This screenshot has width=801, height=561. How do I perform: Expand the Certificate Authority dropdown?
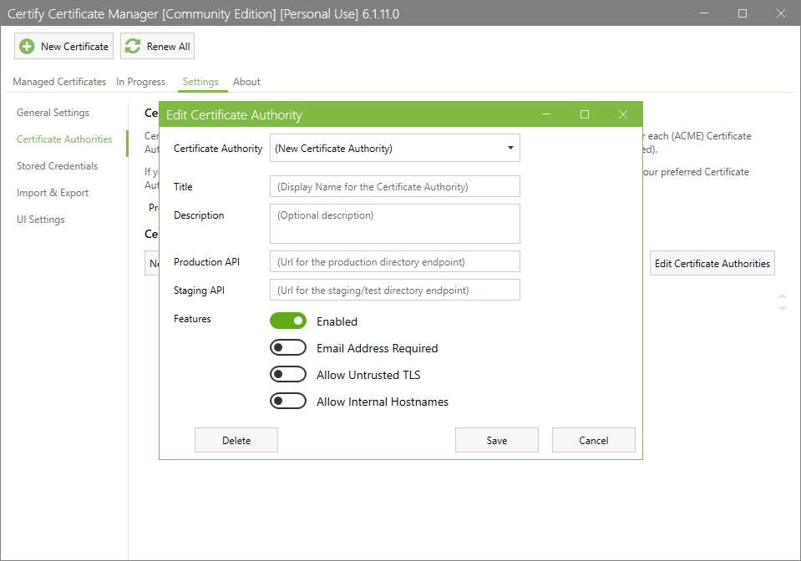[x=395, y=148]
